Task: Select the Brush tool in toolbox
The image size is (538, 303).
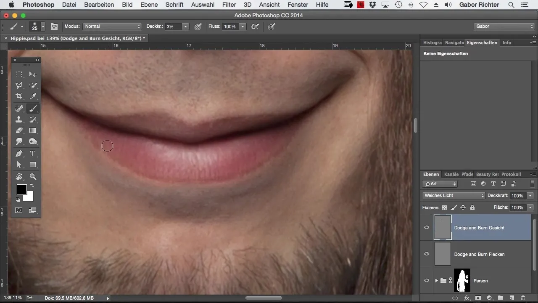Action: point(33,109)
